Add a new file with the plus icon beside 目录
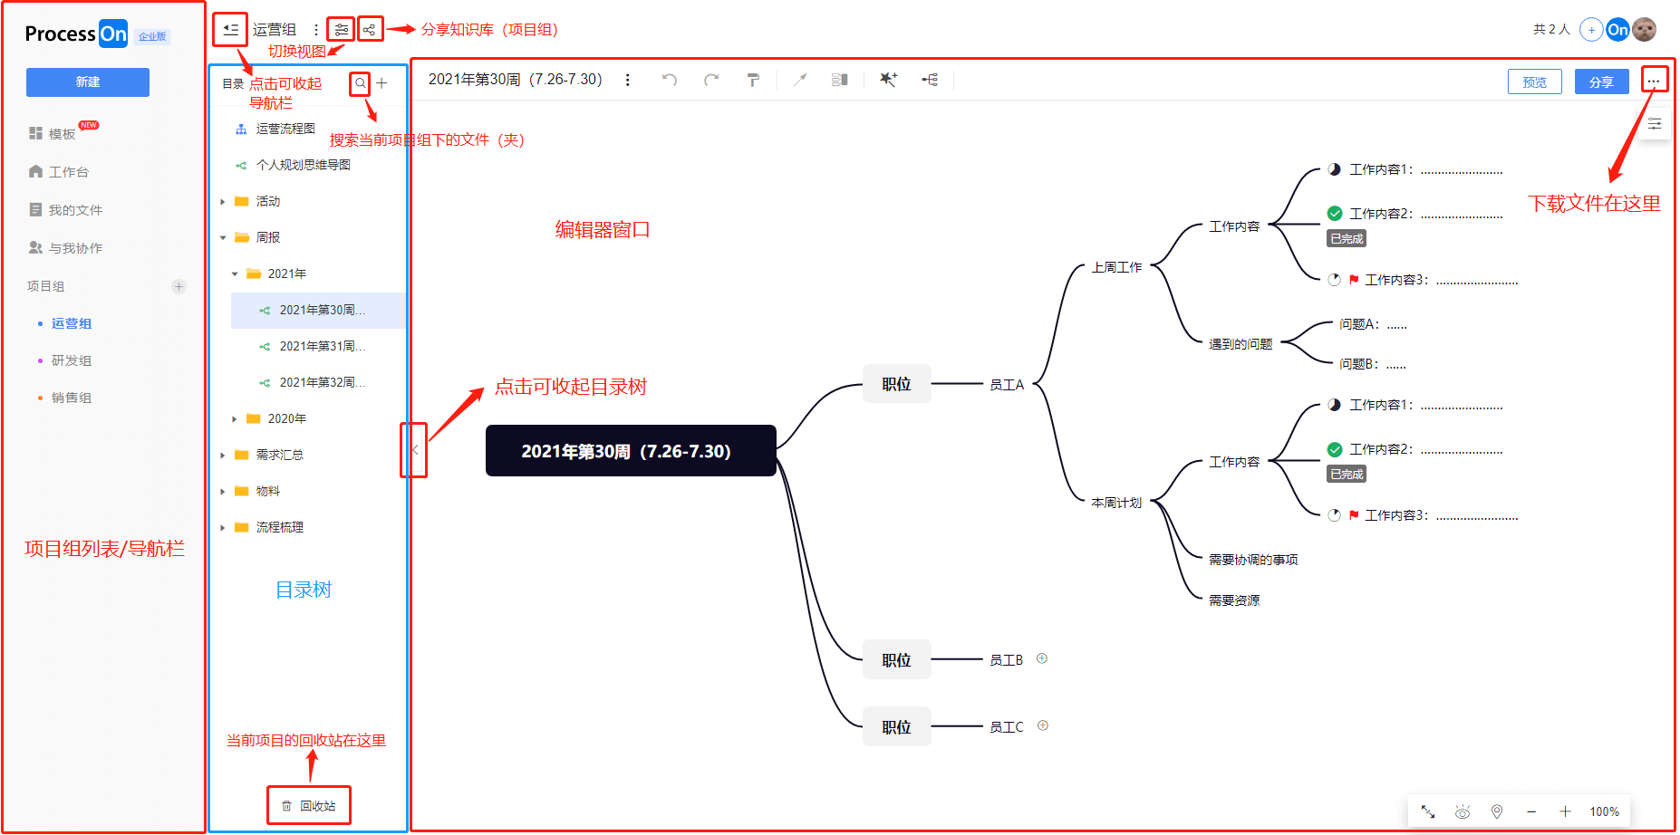1680x835 pixels. point(382,83)
